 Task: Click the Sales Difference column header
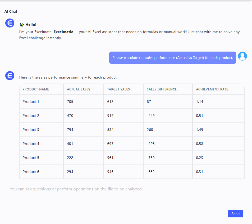tap(162, 89)
